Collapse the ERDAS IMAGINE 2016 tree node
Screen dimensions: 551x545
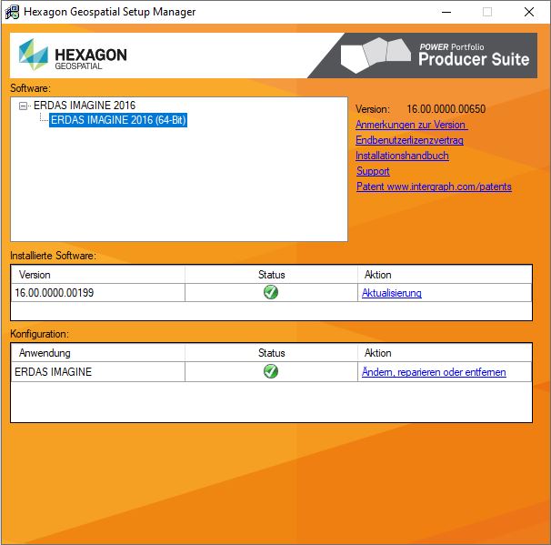point(24,106)
